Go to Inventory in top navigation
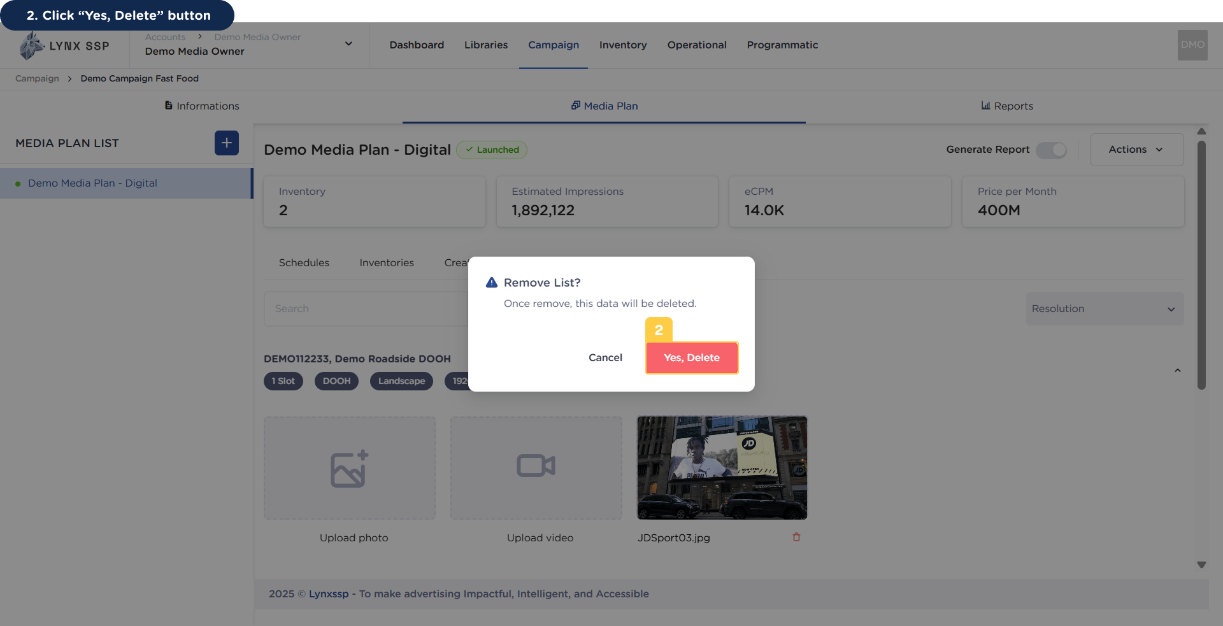Viewport: 1223px width, 626px height. pos(623,45)
